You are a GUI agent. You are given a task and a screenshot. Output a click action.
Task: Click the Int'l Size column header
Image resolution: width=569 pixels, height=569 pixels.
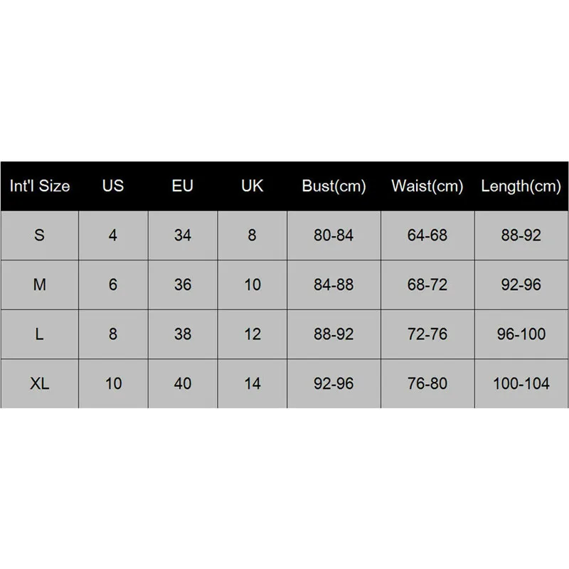[40, 186]
